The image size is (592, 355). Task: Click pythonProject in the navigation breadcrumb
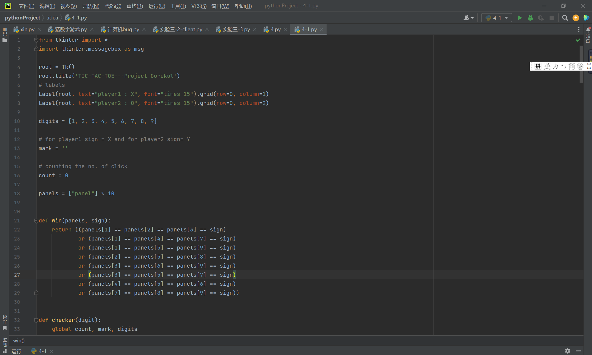click(22, 18)
